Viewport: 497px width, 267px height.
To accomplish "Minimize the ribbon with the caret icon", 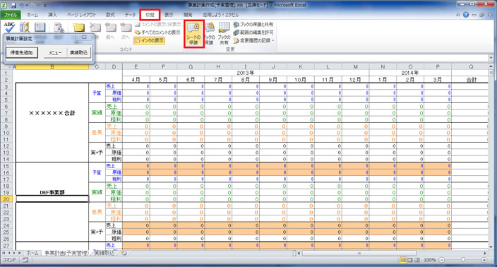I will pyautogui.click(x=458, y=15).
